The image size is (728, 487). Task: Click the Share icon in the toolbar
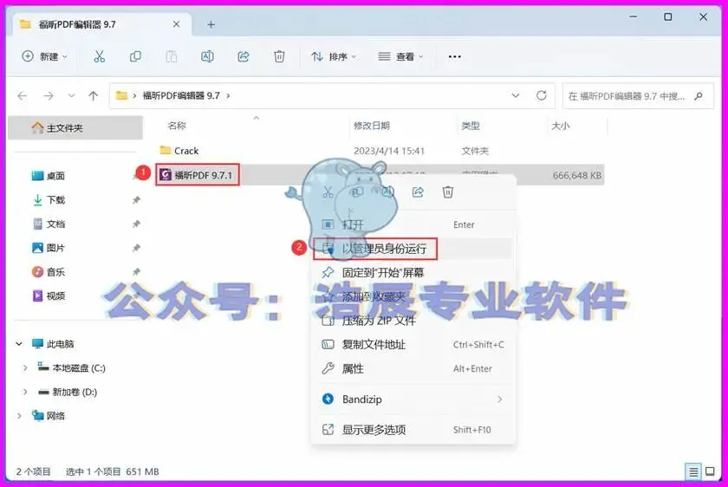click(244, 56)
